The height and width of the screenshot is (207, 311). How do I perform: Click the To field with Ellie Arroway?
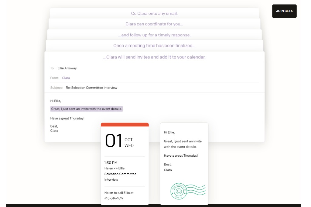click(67, 68)
